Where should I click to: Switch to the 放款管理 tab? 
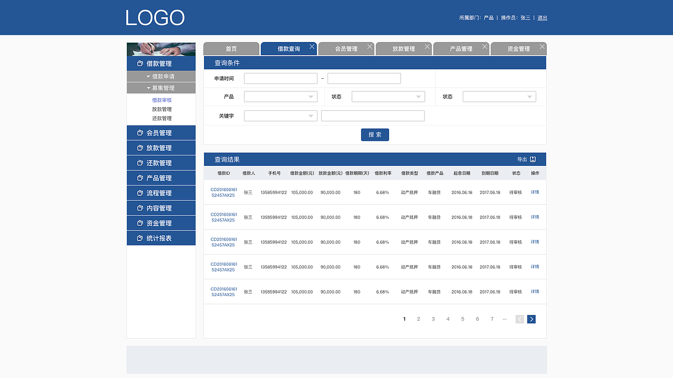(x=403, y=49)
